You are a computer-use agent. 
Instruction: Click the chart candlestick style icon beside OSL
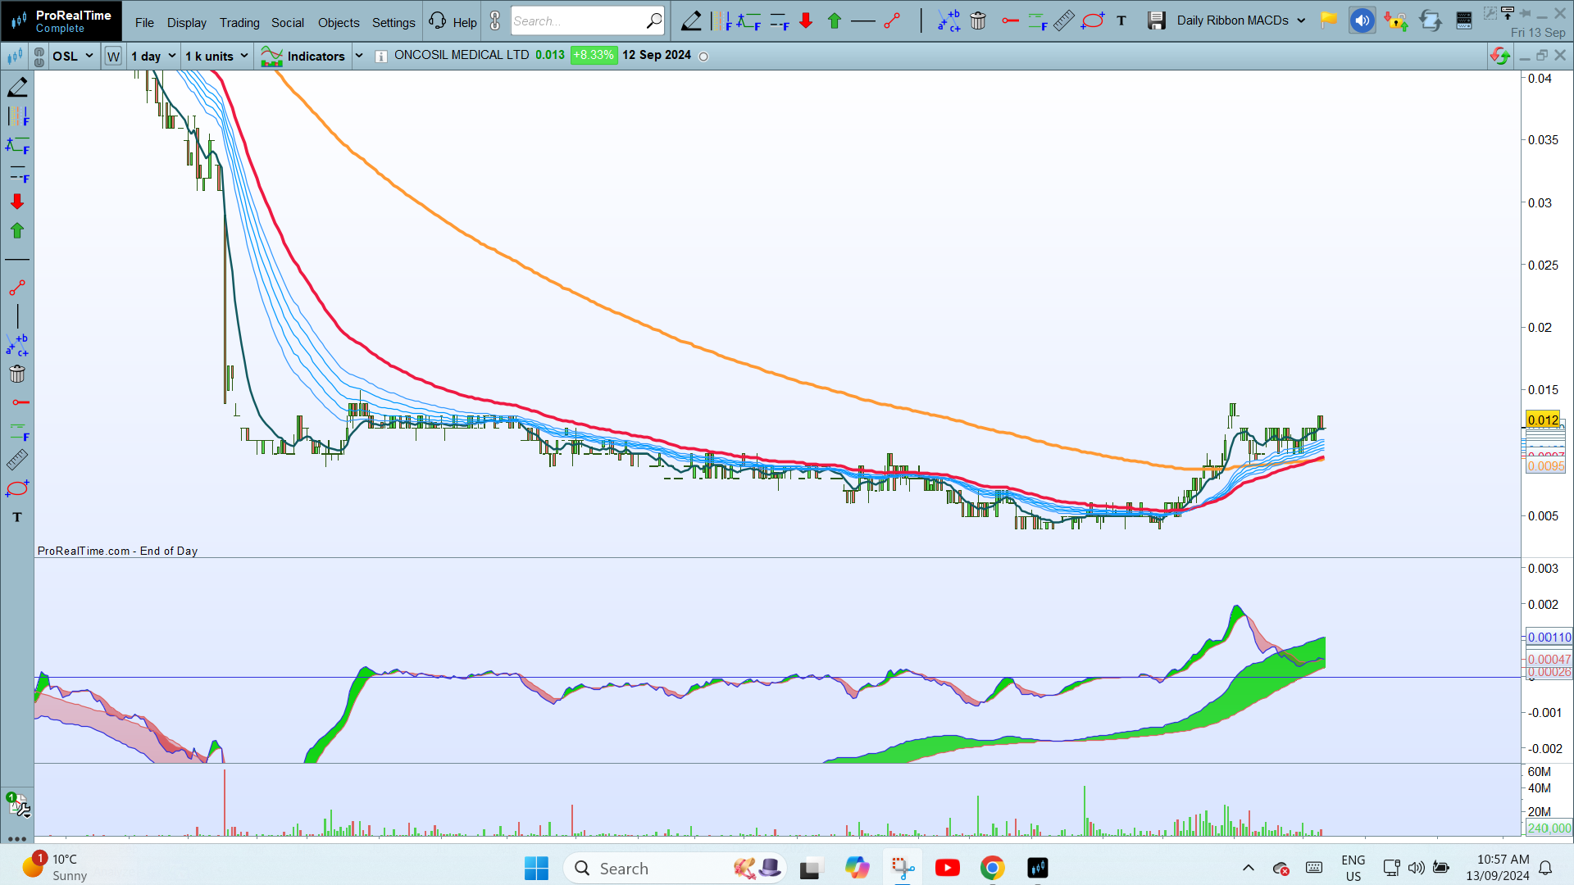15,57
